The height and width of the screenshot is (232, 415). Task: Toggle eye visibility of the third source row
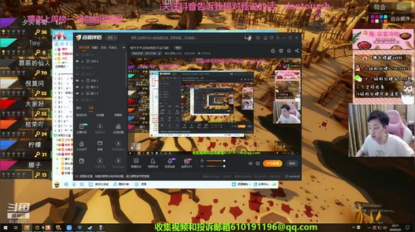(x=77, y=68)
